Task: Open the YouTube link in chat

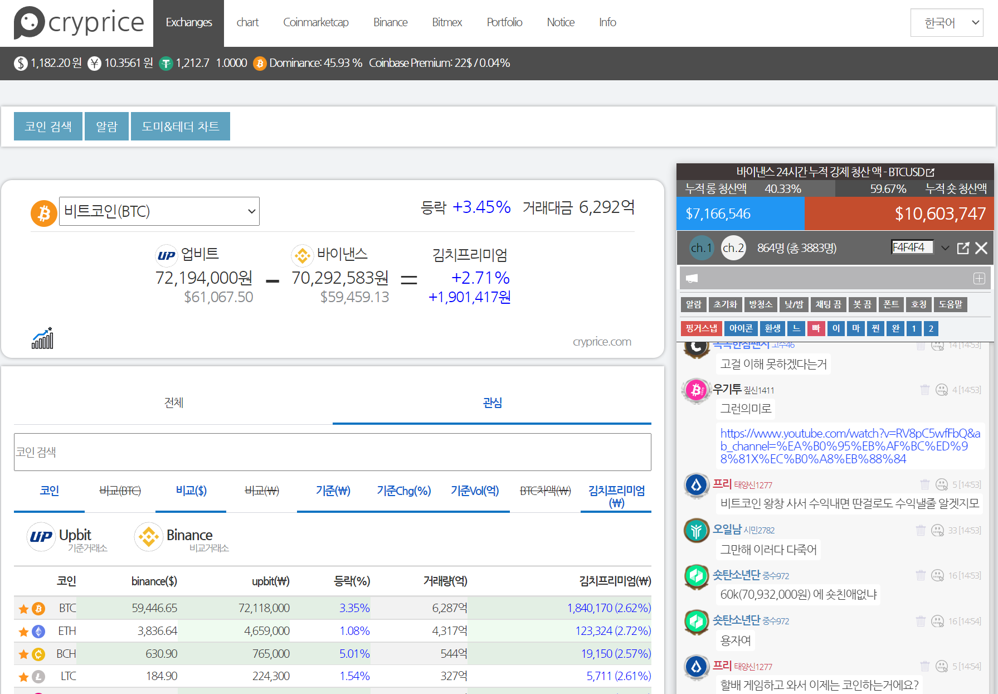Action: coord(850,446)
